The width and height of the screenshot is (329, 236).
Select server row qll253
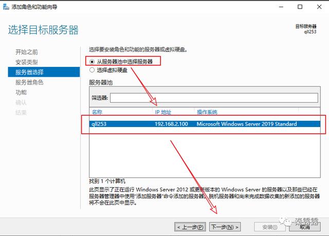click(205, 124)
